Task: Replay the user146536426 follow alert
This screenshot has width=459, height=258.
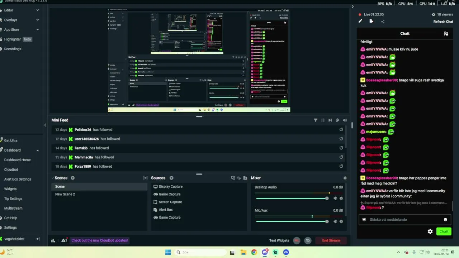Action: [341, 139]
